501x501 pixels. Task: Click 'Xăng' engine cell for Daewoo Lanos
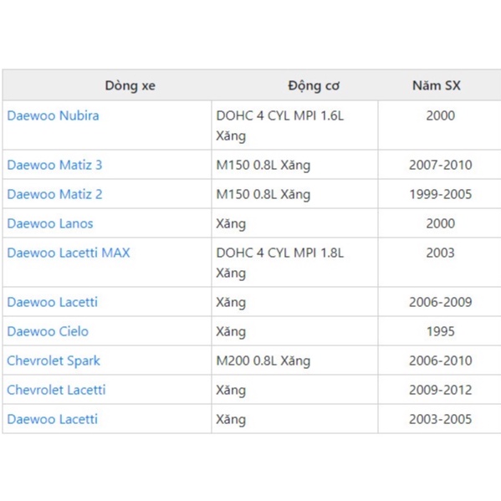294,223
